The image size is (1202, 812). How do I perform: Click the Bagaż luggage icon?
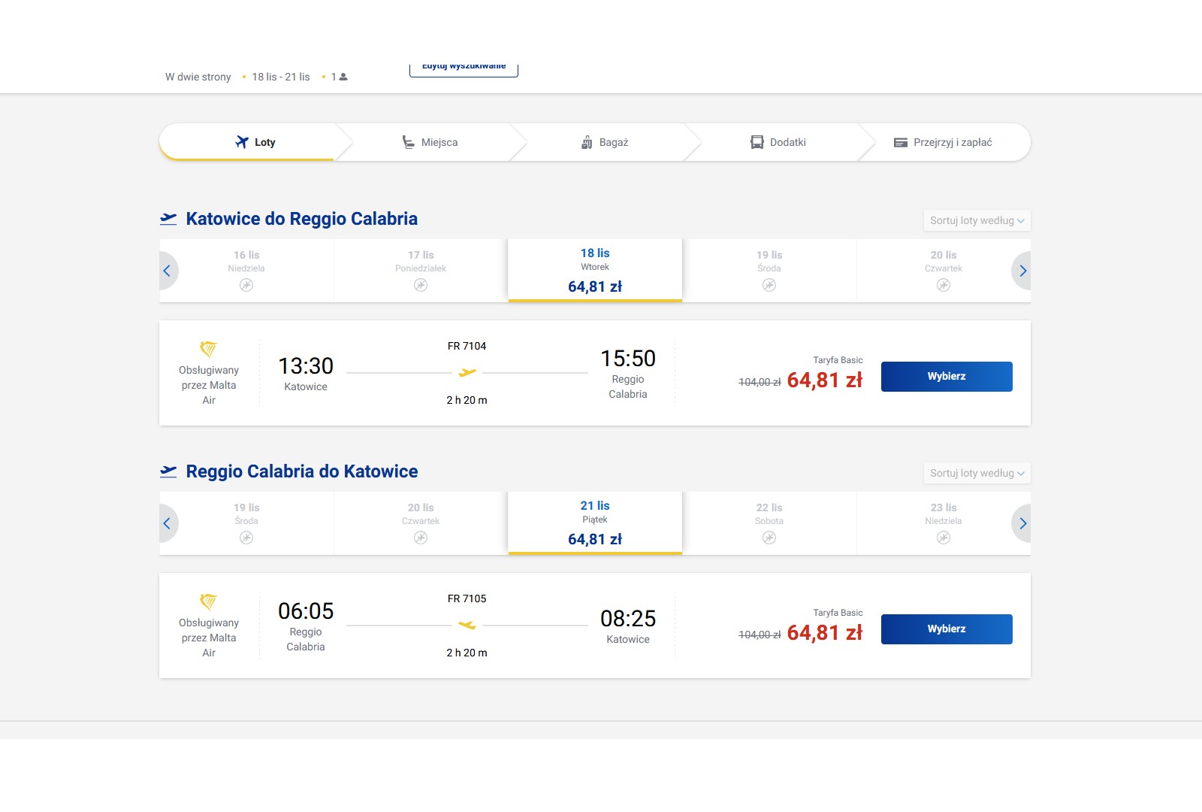click(x=587, y=142)
